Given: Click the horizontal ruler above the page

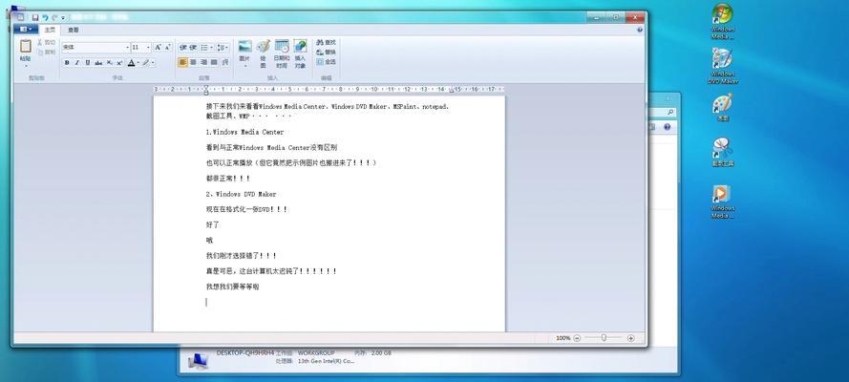Looking at the screenshot, I should click(x=329, y=89).
